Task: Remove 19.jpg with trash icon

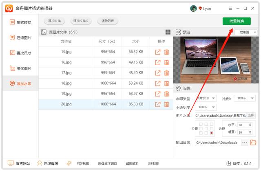Action: pos(166,94)
